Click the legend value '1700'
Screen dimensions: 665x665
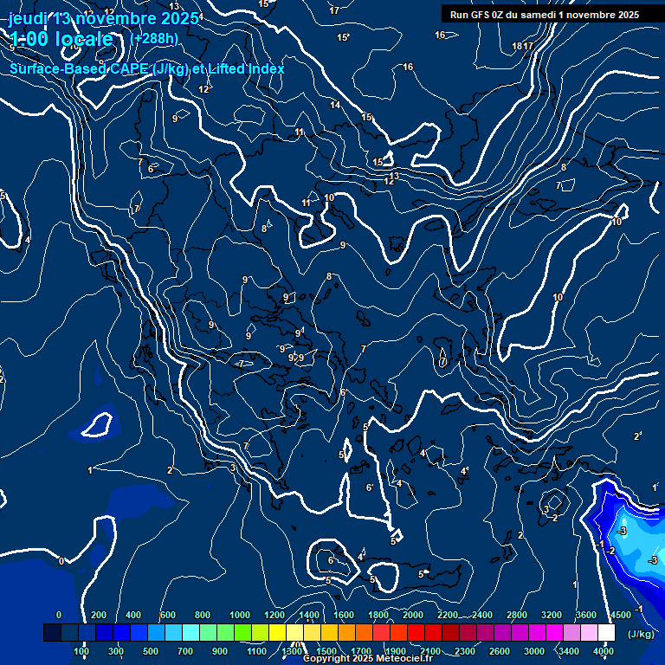tap(361, 651)
